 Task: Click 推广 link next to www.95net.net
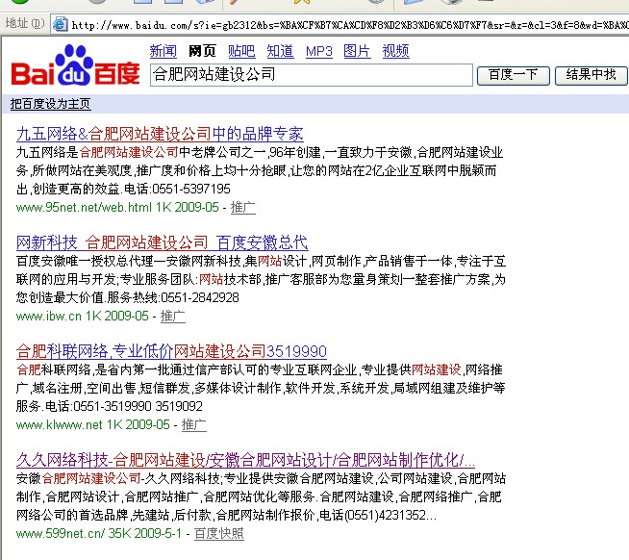click(243, 207)
